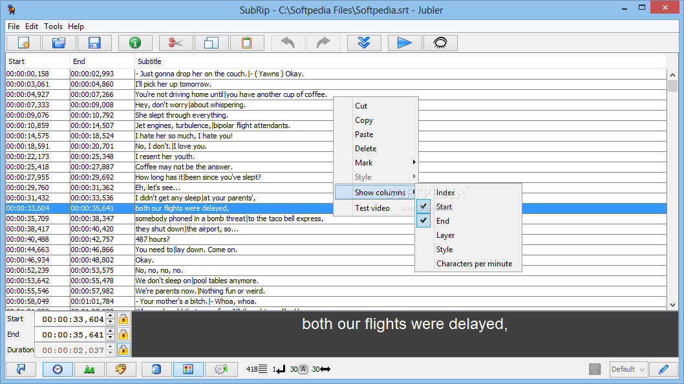Select the row '487 hours?'
The height and width of the screenshot is (384, 684).
[336, 239]
